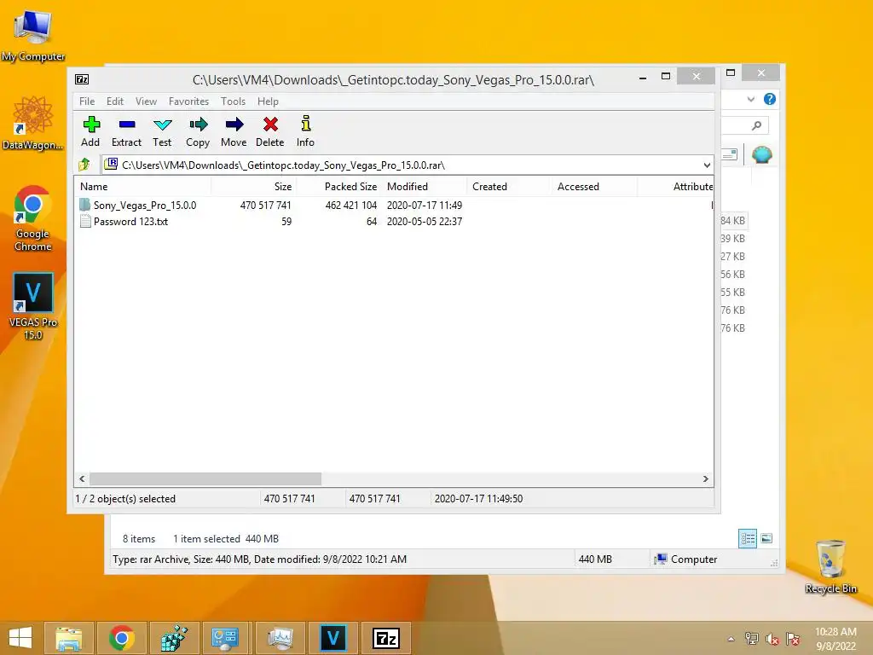Show hidden tray icons arrow

[x=731, y=639]
